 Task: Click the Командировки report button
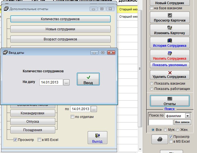pos(33,113)
